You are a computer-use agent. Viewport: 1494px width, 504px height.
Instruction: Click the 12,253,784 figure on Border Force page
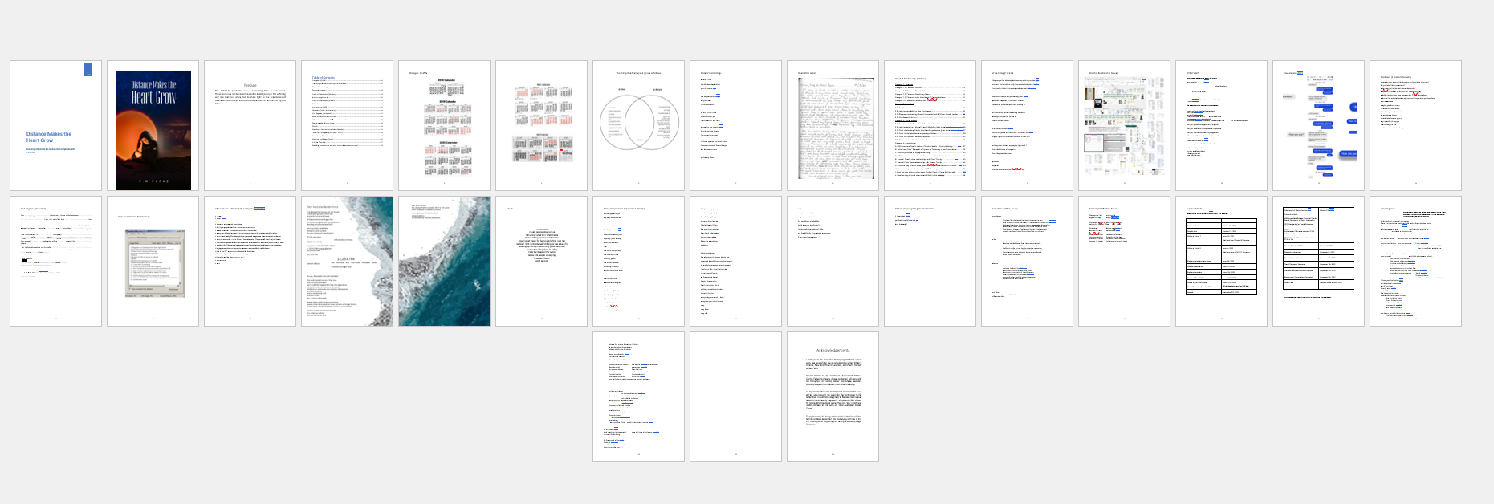346,258
